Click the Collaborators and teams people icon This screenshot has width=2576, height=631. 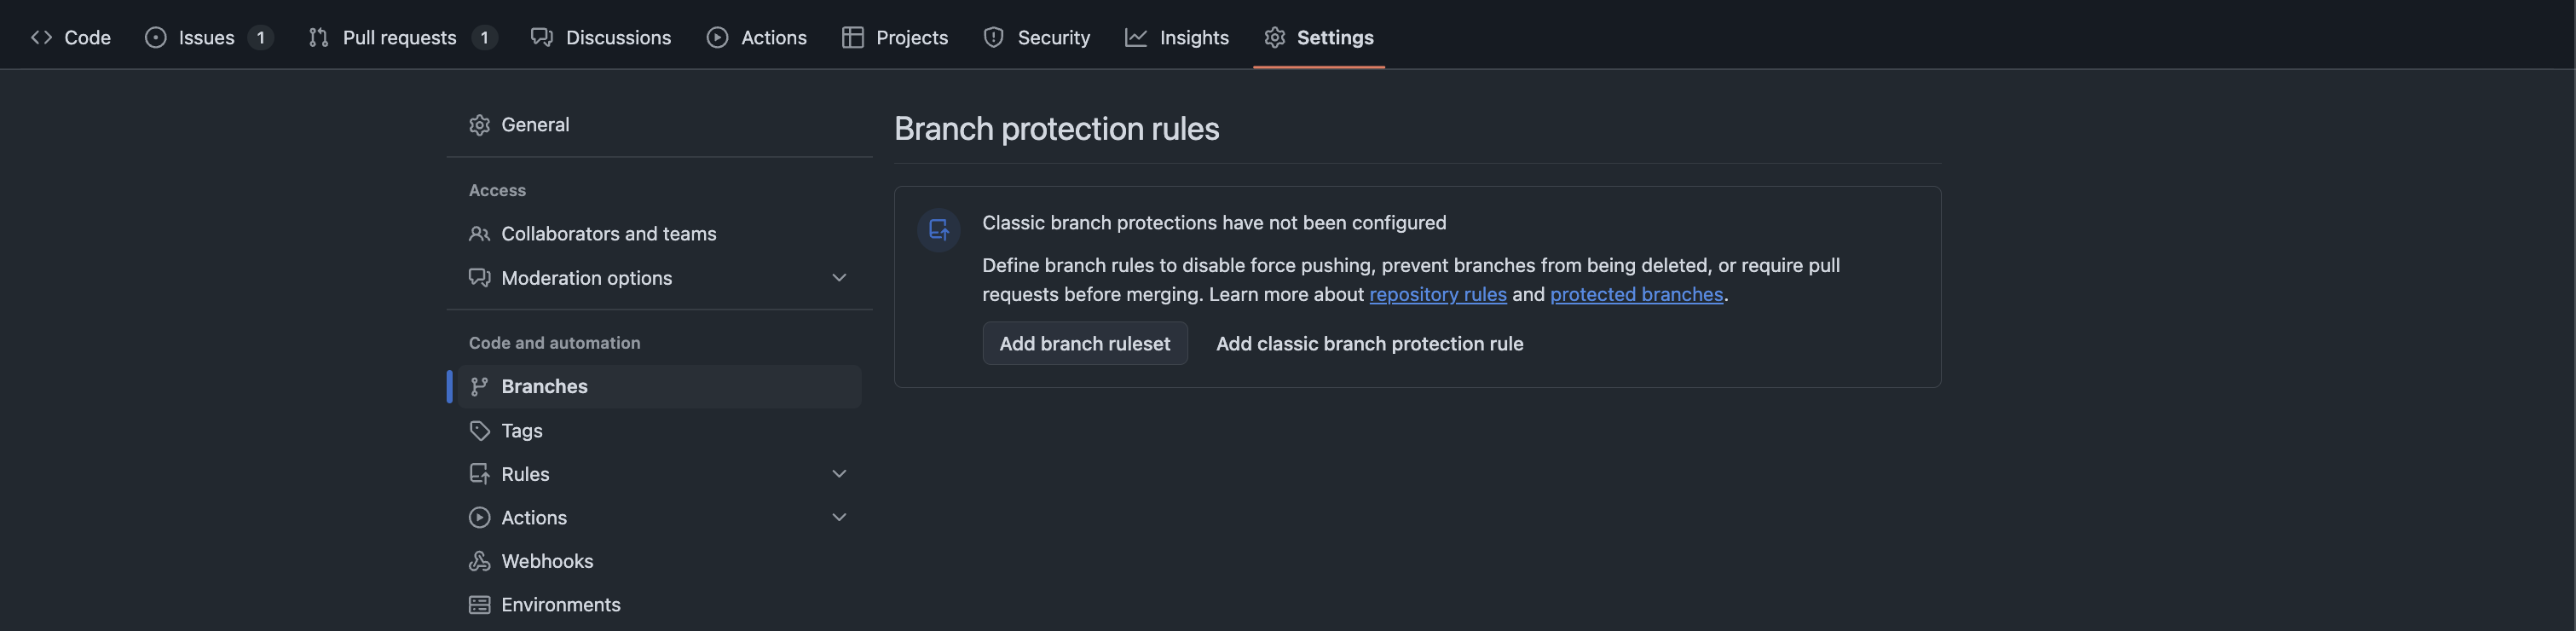coord(480,234)
